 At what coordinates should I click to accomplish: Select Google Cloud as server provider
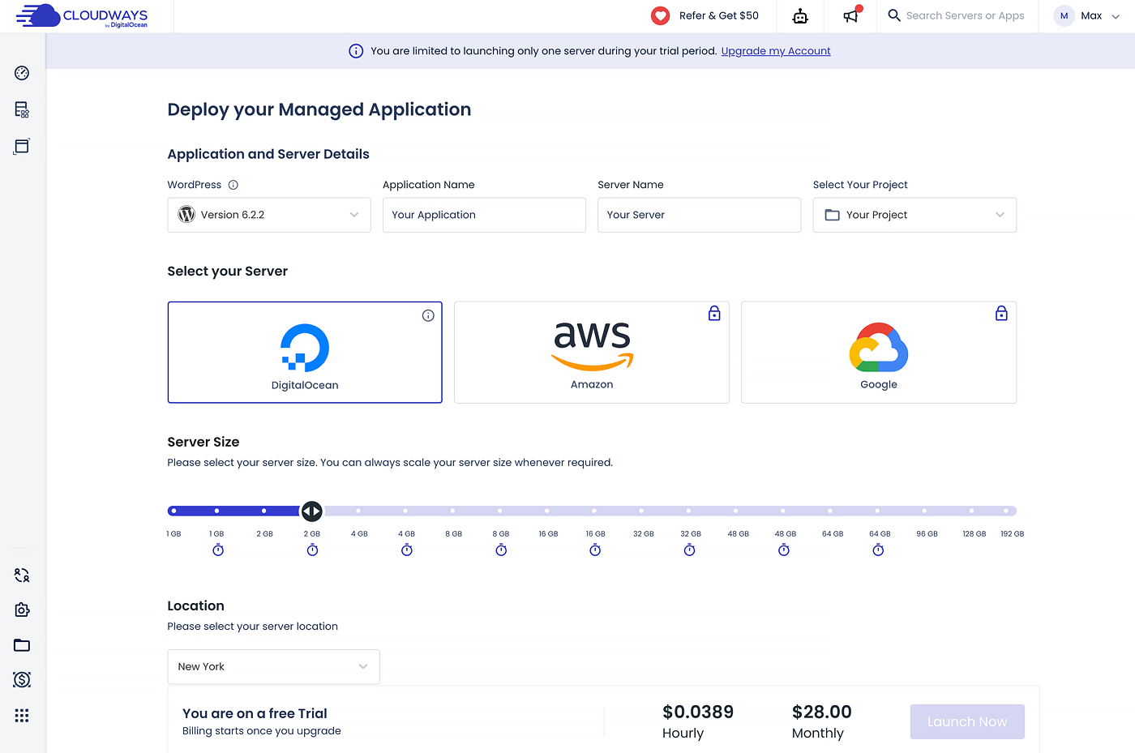point(879,353)
